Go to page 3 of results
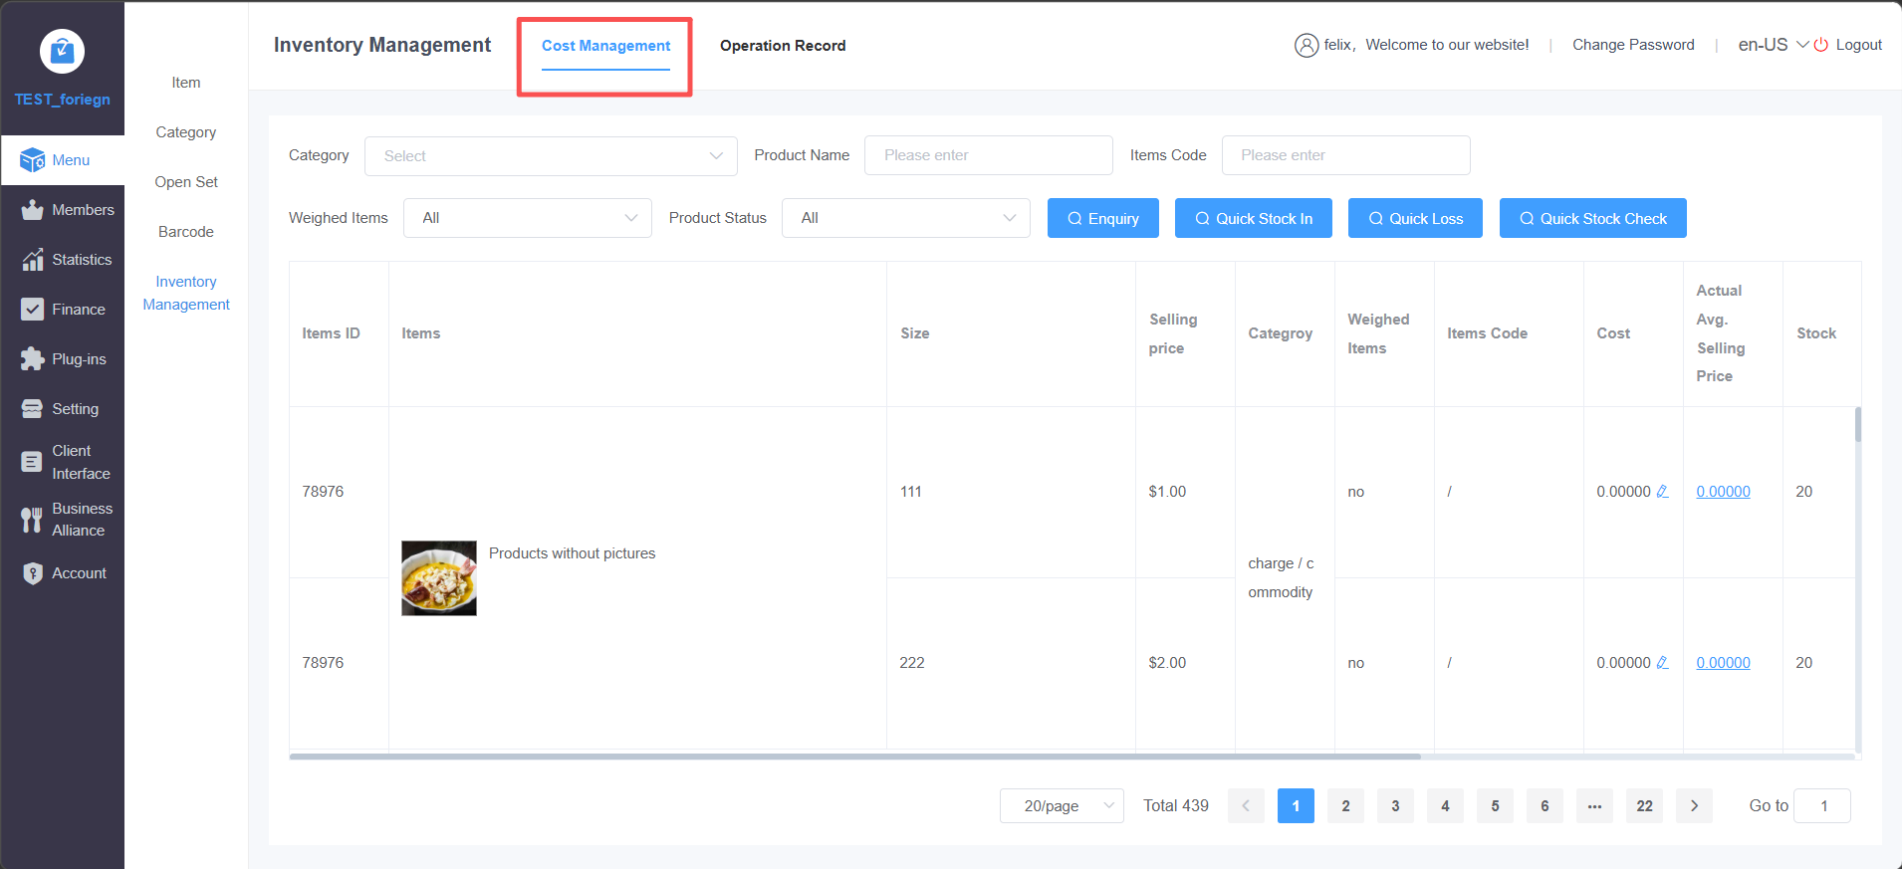This screenshot has width=1902, height=869. (1395, 806)
